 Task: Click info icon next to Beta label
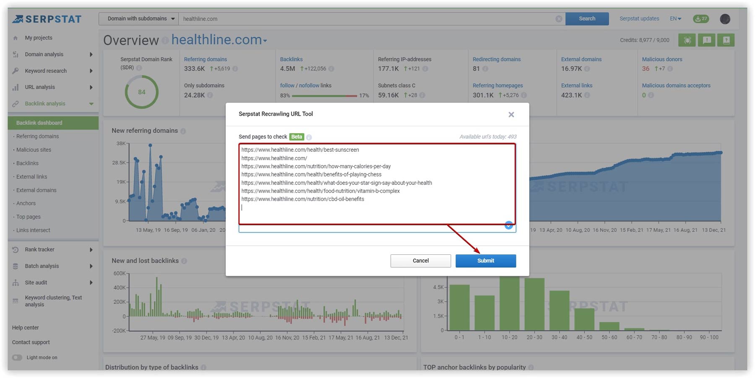309,137
